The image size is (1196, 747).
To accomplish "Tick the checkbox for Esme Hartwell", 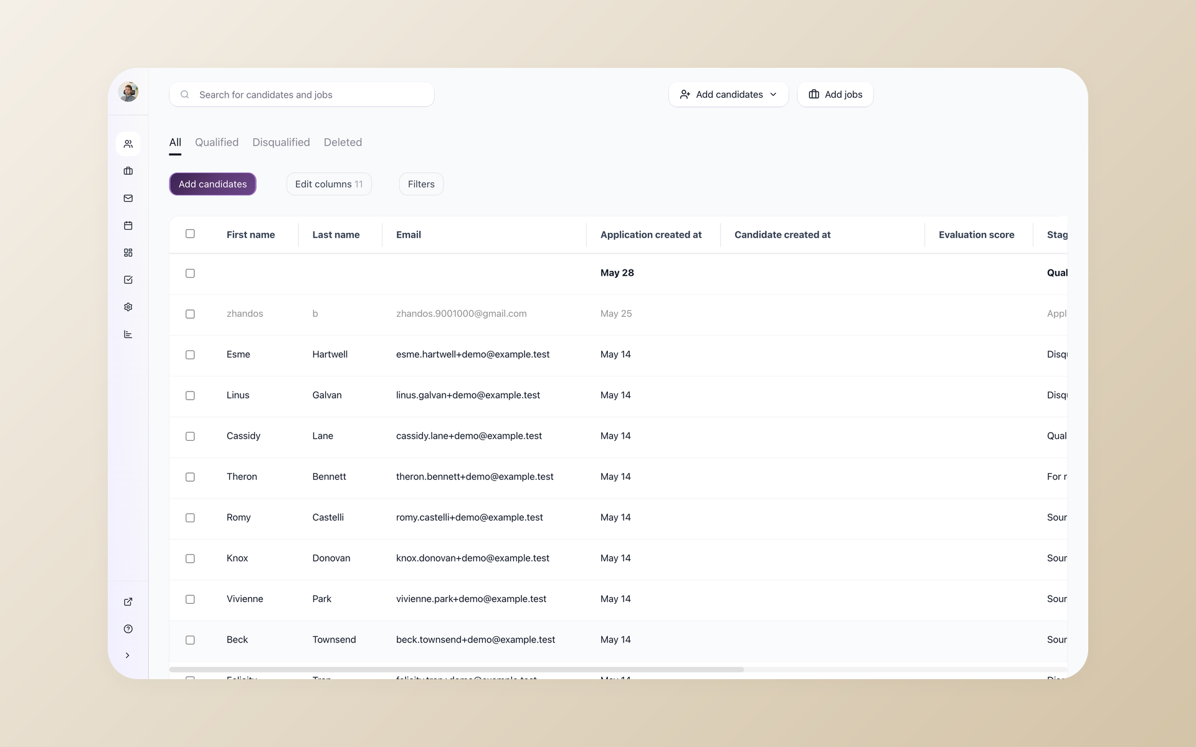I will [190, 355].
